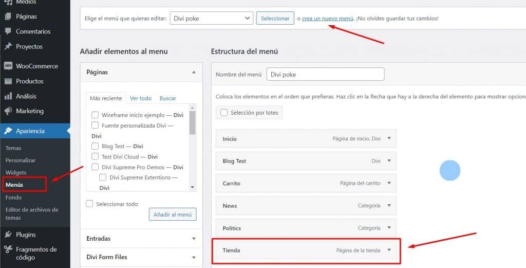Open Temas under Apariencia
526x268 pixels.
[x=13, y=148]
